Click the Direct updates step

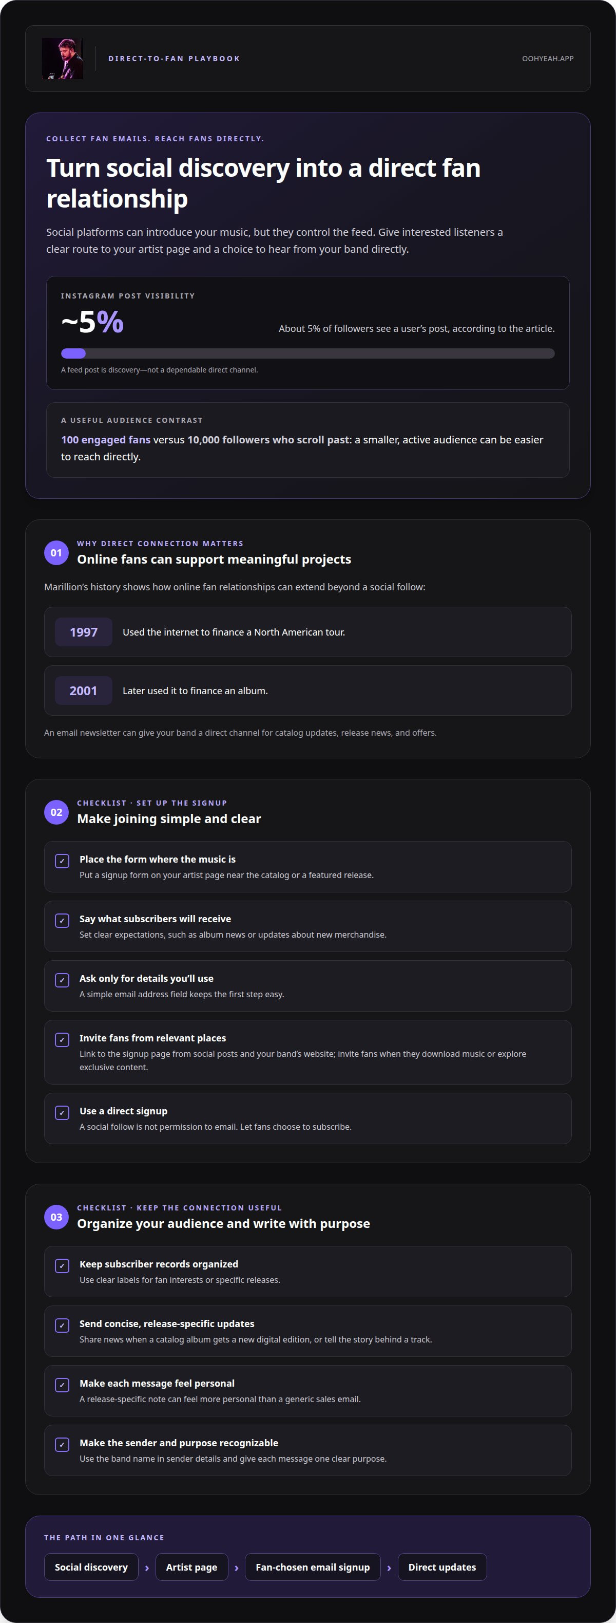coord(442,1567)
